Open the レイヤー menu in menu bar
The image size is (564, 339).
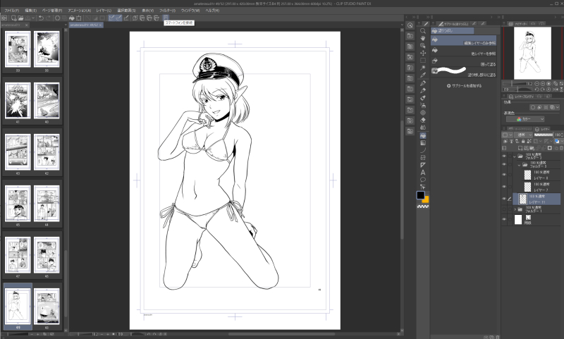tap(104, 11)
